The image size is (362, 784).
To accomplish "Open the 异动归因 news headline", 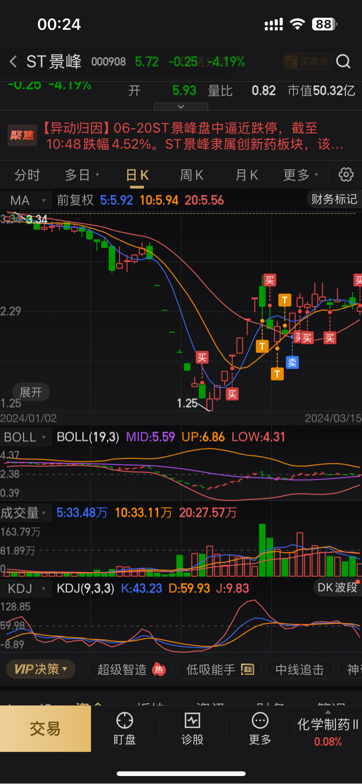I will (194, 135).
